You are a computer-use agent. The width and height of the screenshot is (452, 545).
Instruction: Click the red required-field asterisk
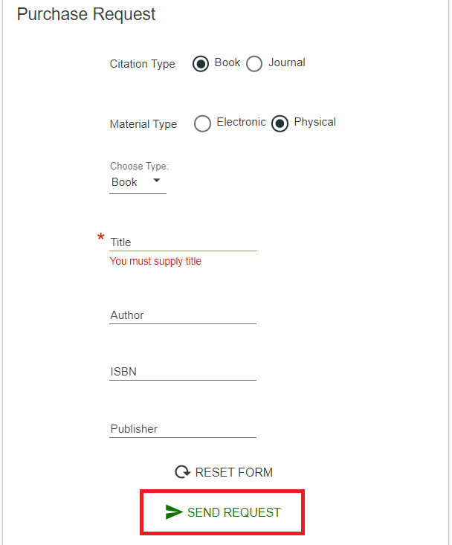(x=101, y=238)
